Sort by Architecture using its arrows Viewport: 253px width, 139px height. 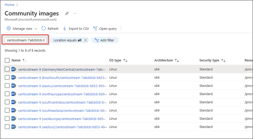point(177,60)
